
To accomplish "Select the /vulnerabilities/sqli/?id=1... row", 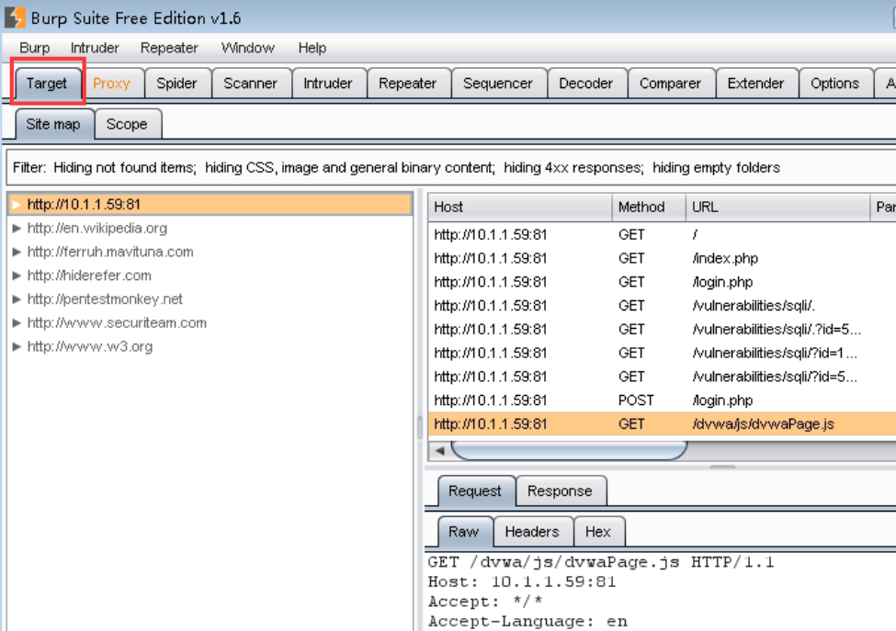I will coord(662,353).
